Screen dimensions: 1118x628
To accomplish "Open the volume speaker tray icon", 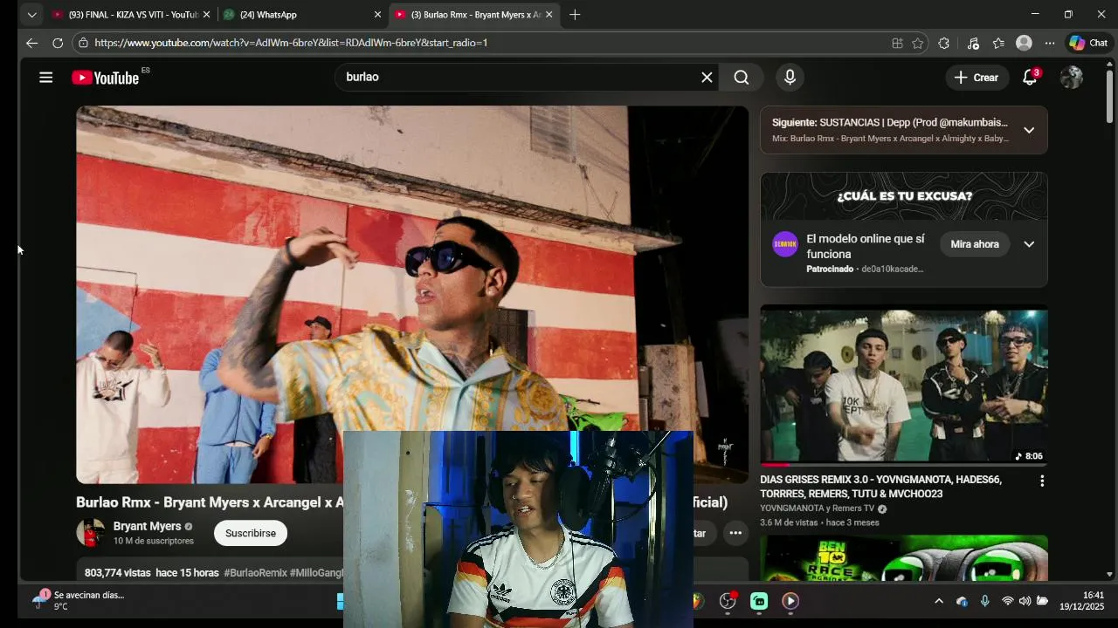I will coord(1025,601).
